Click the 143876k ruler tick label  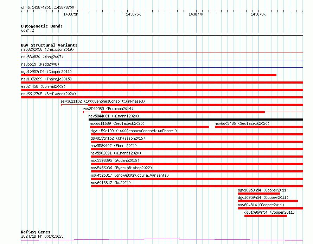[x=133, y=14]
